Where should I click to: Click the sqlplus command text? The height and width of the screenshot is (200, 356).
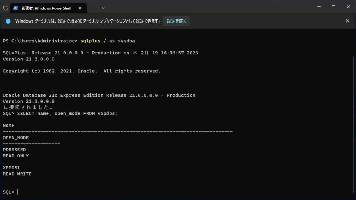pos(90,41)
